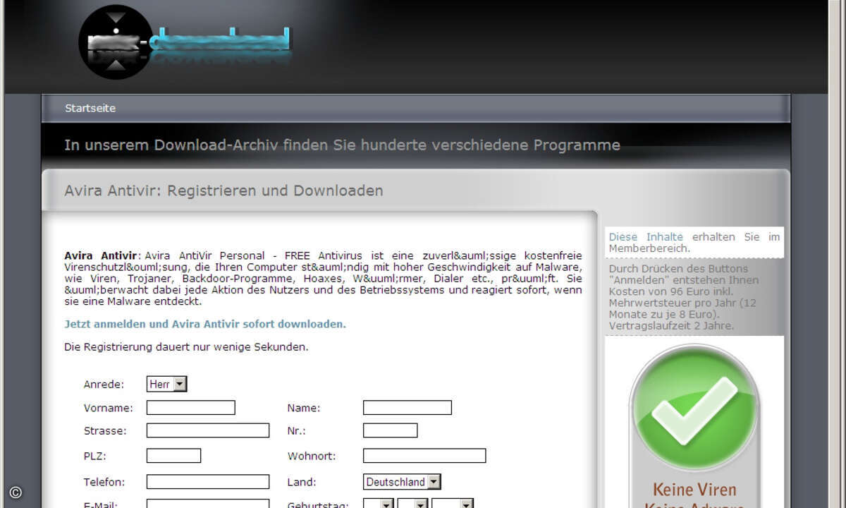Click the 'Wohnort:' form label
The height and width of the screenshot is (508, 846).
312,456
